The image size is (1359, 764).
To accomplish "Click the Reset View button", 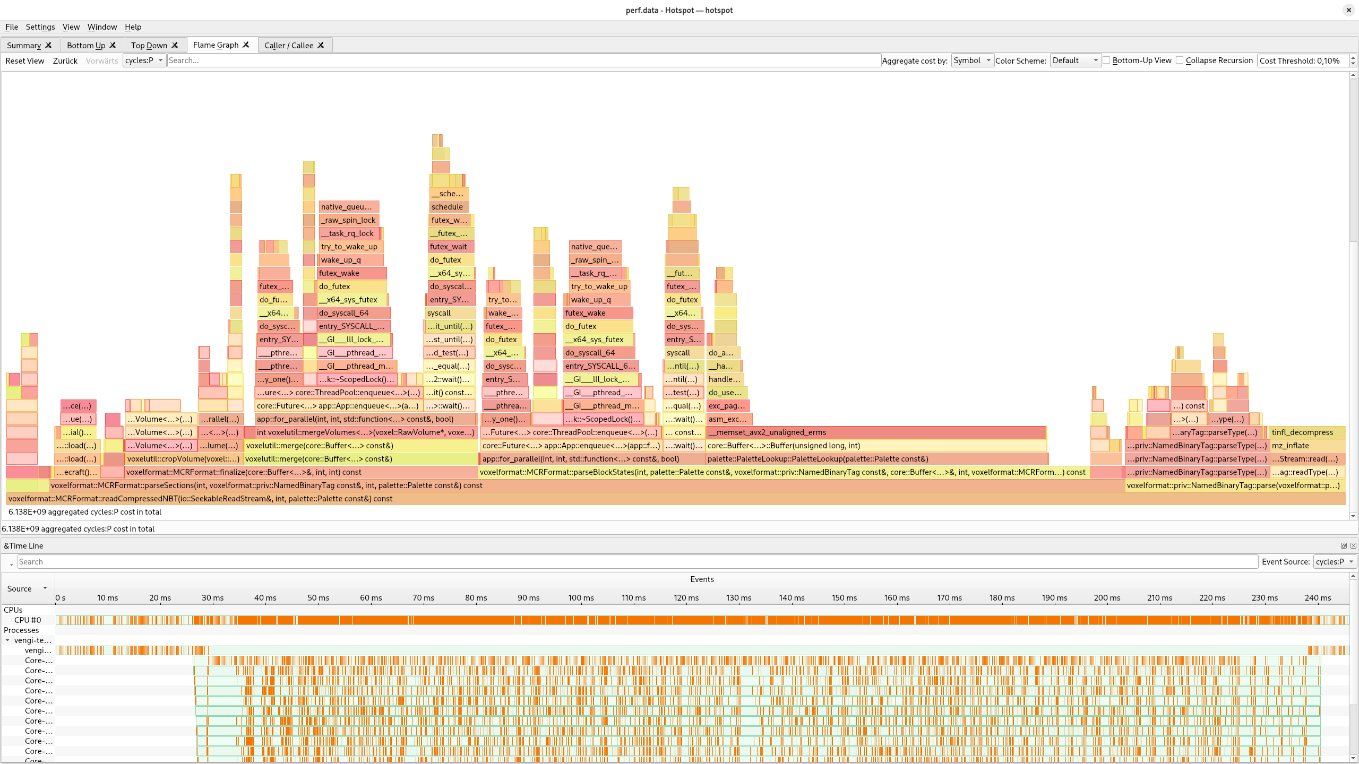I will coord(25,60).
